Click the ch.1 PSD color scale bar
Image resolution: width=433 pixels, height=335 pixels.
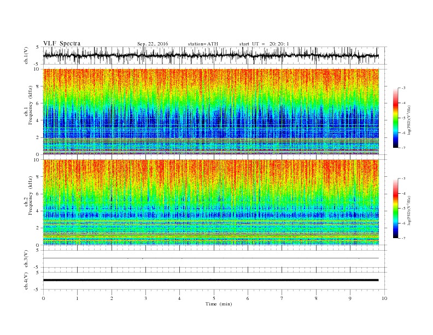tap(395, 118)
